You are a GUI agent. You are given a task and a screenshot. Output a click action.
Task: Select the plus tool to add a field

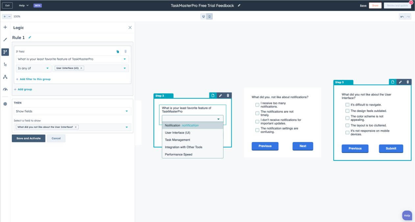[x=5, y=27]
